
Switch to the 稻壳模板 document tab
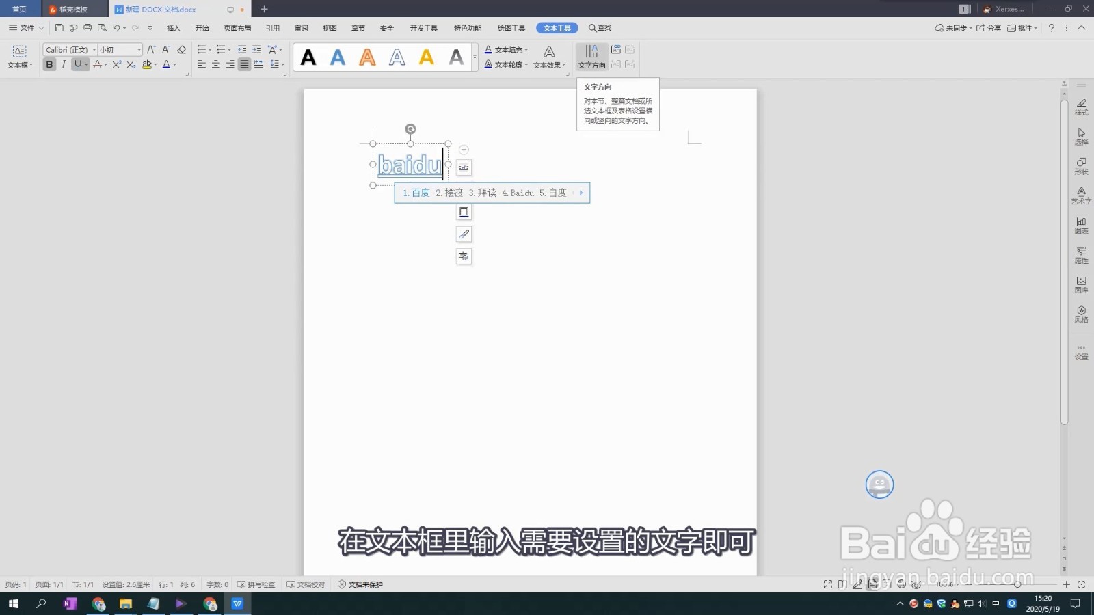[73, 10]
